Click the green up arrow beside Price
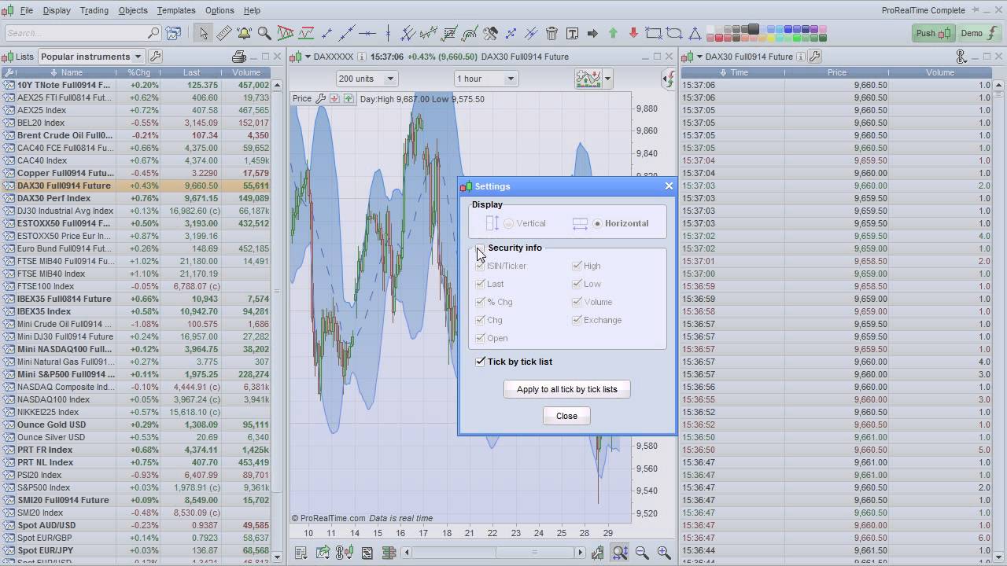Viewport: 1007px width, 566px height. coord(349,98)
